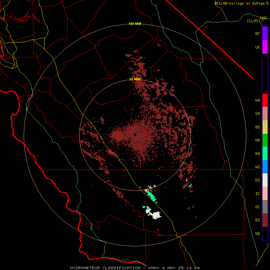Select the pink GR legend swatch
Image resolution: width=270 pixels, height=270 pixels.
point(265,114)
